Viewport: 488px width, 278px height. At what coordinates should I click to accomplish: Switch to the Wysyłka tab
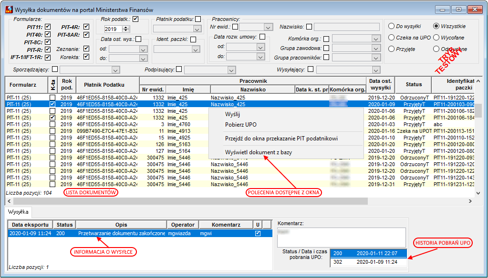18,212
